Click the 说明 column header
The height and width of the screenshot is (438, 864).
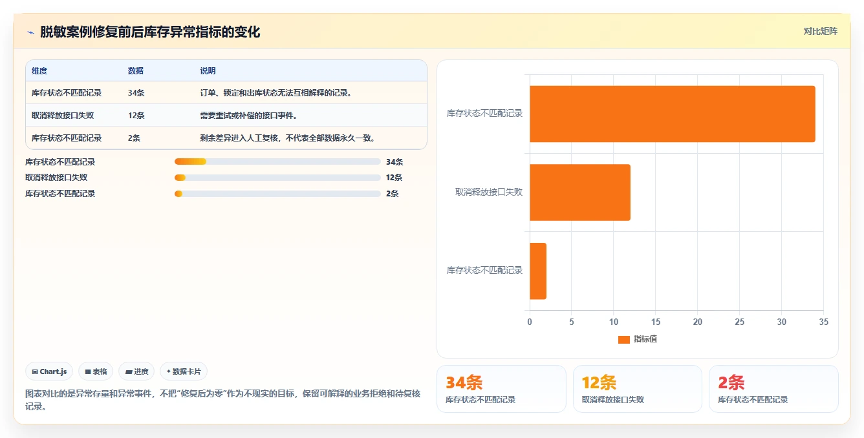pos(208,71)
